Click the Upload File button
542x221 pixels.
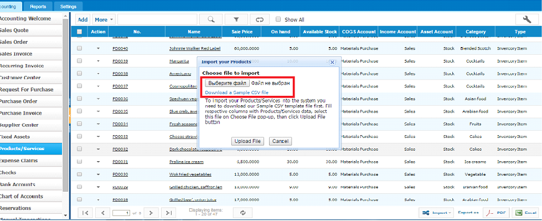[x=247, y=141]
